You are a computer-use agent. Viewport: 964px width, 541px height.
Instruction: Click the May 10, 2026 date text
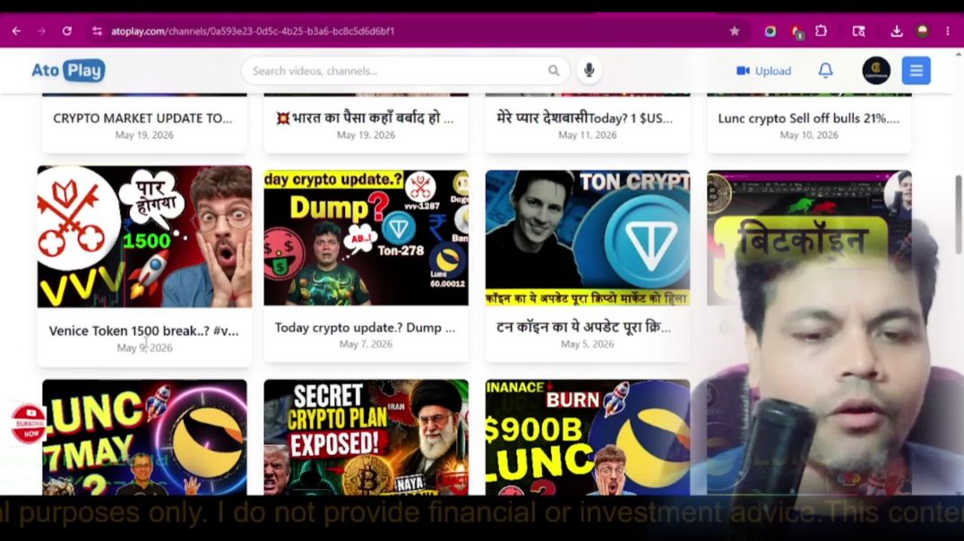808,135
